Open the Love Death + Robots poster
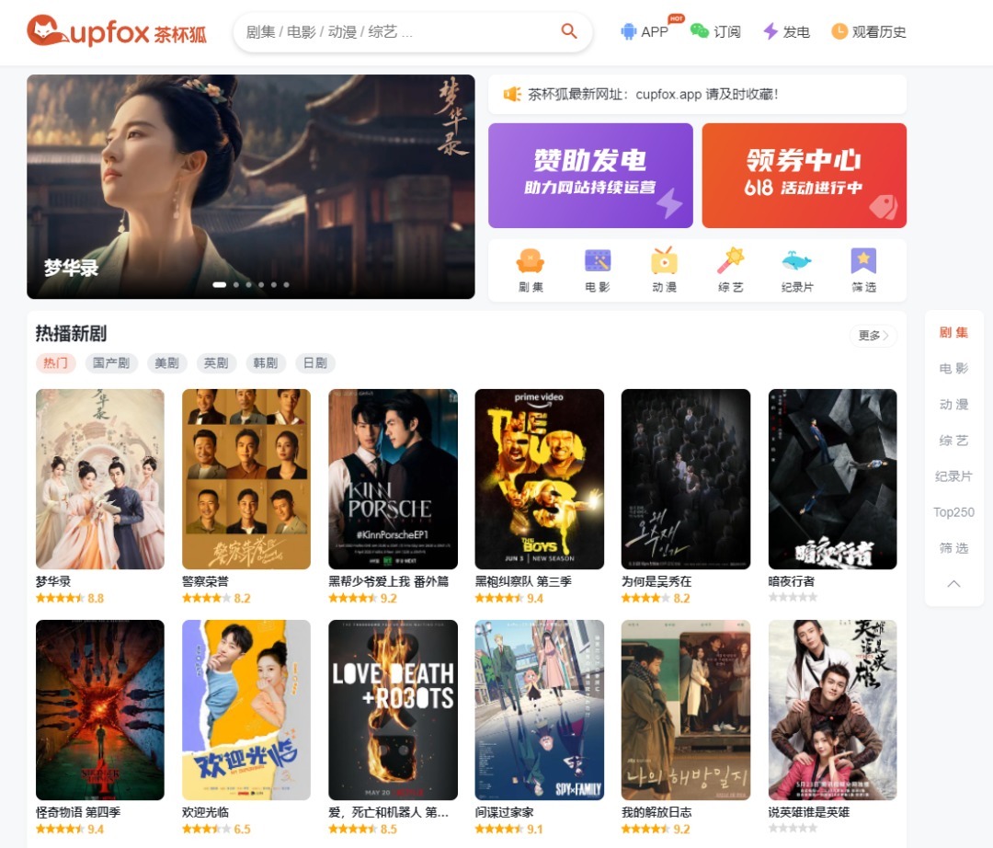This screenshot has width=993, height=848. click(393, 710)
